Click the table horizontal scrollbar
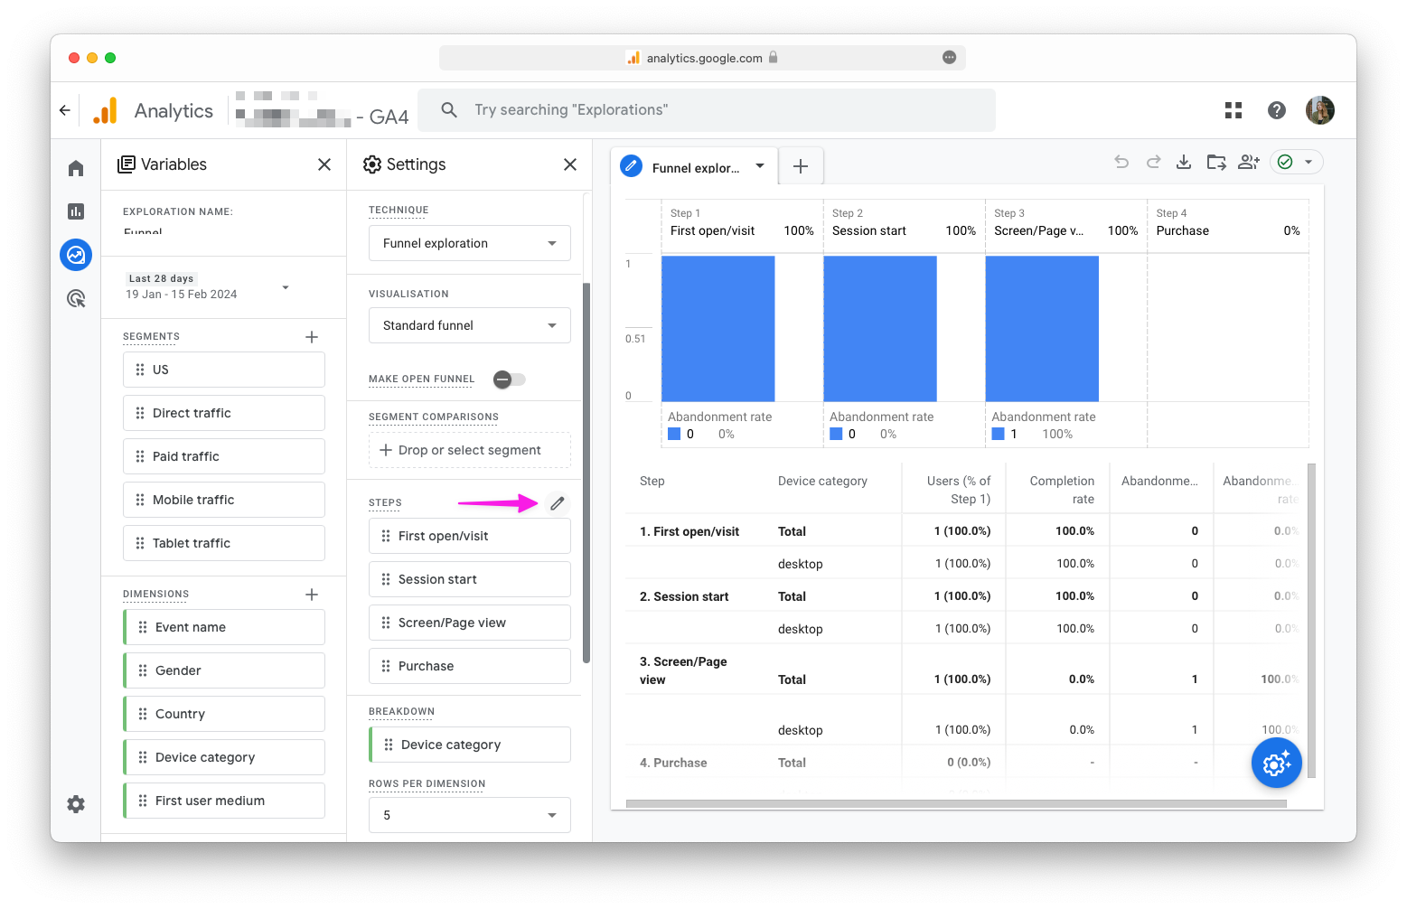 pos(956,803)
